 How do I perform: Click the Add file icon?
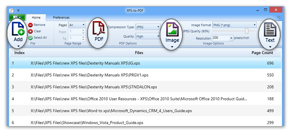pyautogui.click(x=18, y=29)
